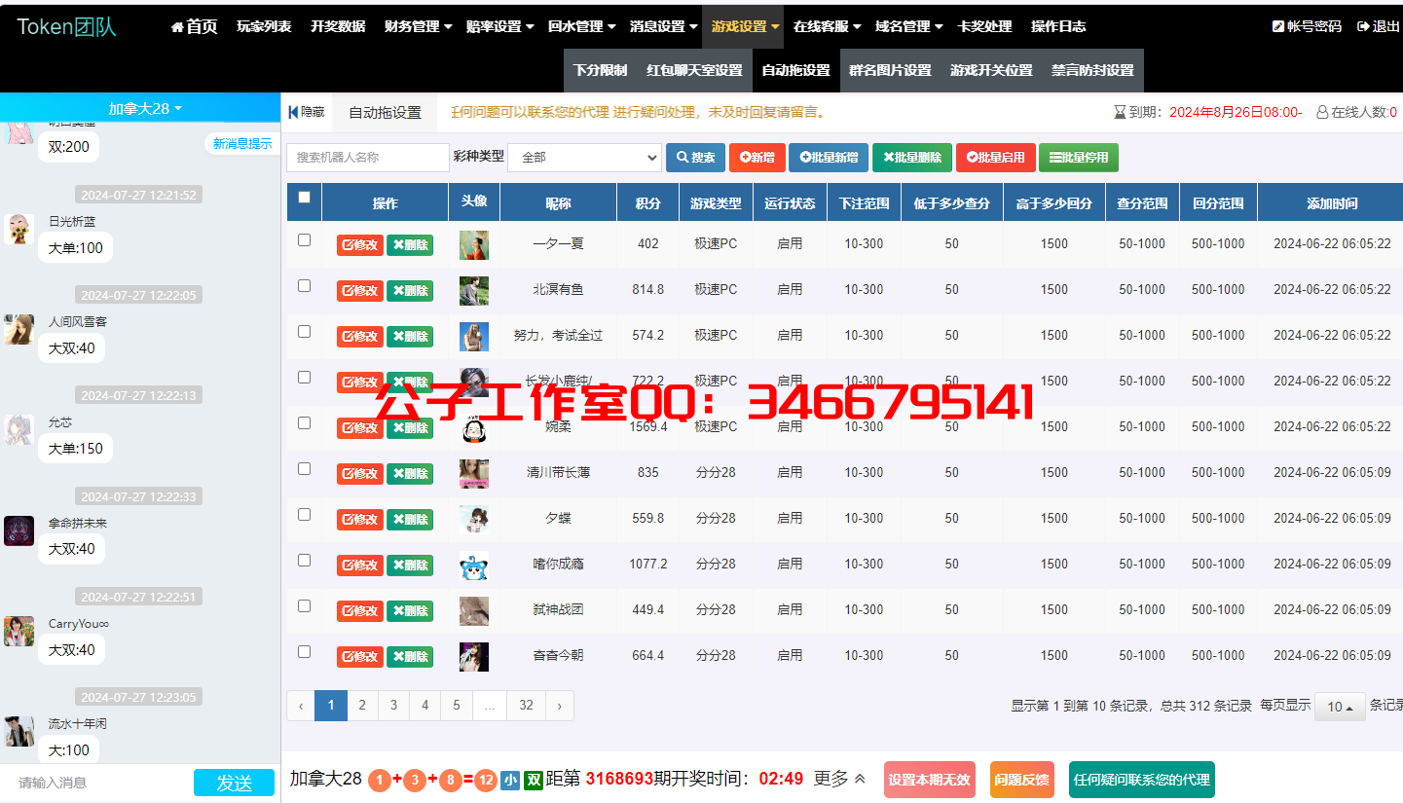1403x803 pixels.
Task: Open the 帐号密码 account password link
Action: tap(1307, 26)
